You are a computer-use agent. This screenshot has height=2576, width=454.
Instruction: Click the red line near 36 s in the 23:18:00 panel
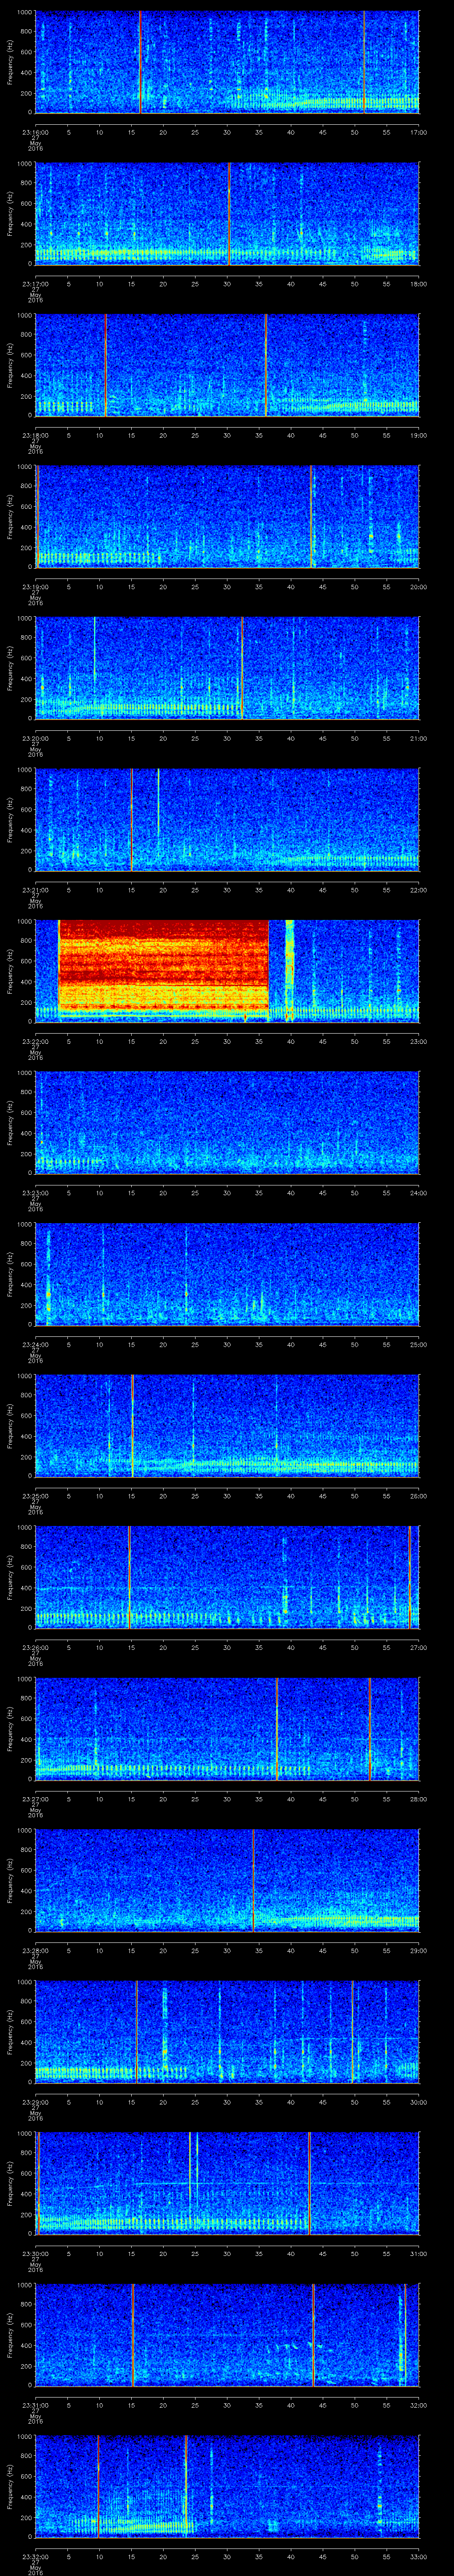pos(266,364)
